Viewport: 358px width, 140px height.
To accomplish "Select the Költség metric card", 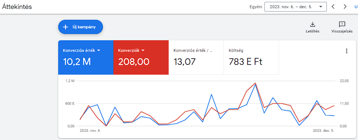I will (251, 57).
